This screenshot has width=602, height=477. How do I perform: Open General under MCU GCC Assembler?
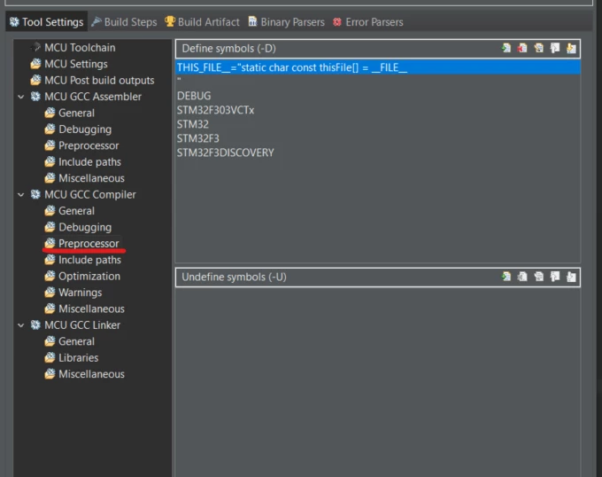point(76,113)
